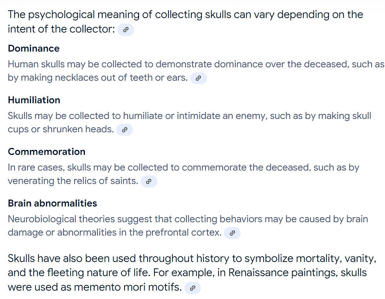
Task: Click the words "Renaissance paintings"
Action: click(x=282, y=273)
